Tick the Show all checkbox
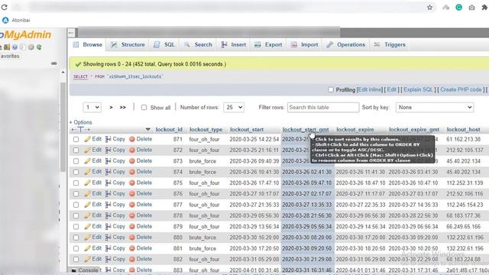 [x=144, y=108]
